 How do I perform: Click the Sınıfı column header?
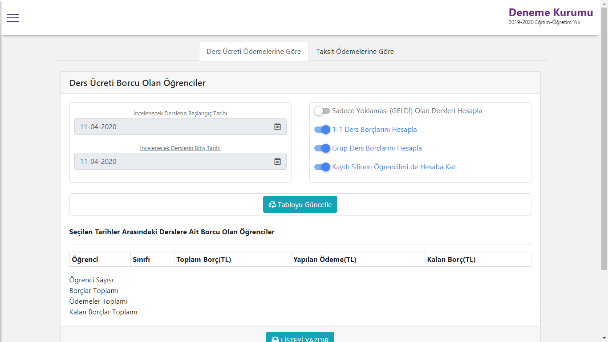(x=152, y=260)
